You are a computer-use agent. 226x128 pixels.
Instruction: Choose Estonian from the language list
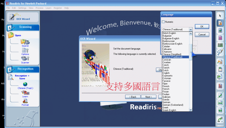point(175,78)
